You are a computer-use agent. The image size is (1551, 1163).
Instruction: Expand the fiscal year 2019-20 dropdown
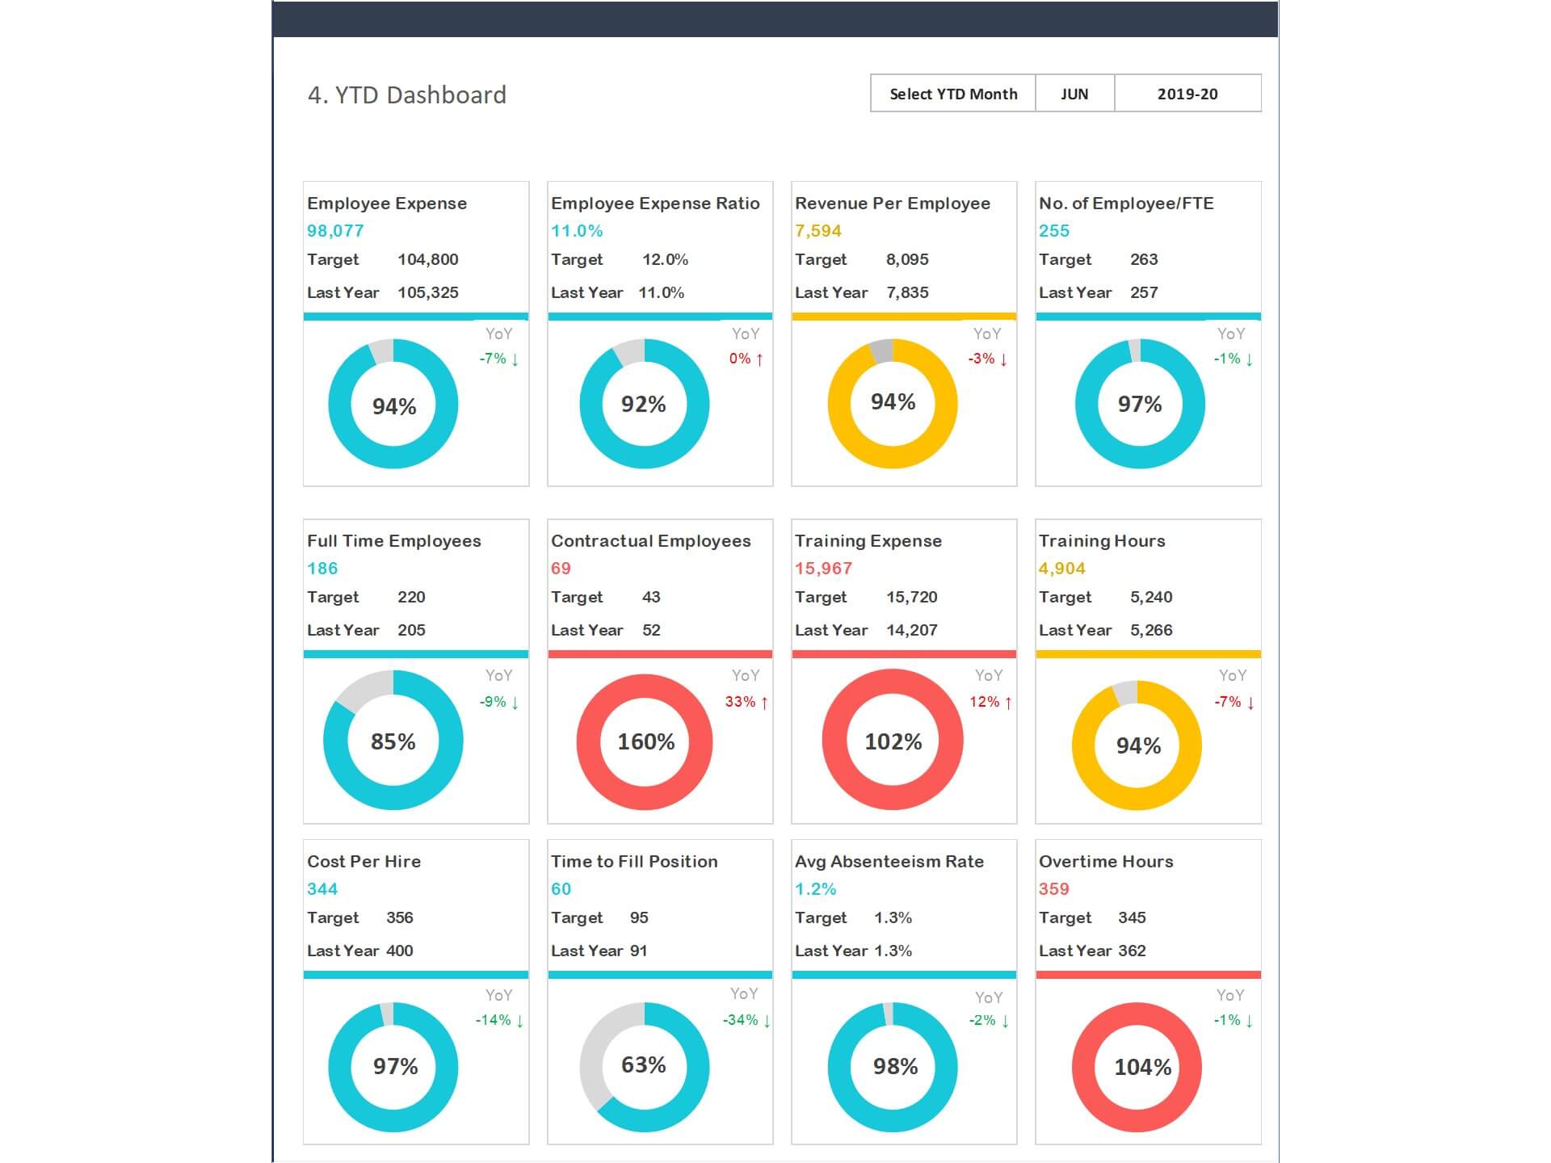[1183, 93]
